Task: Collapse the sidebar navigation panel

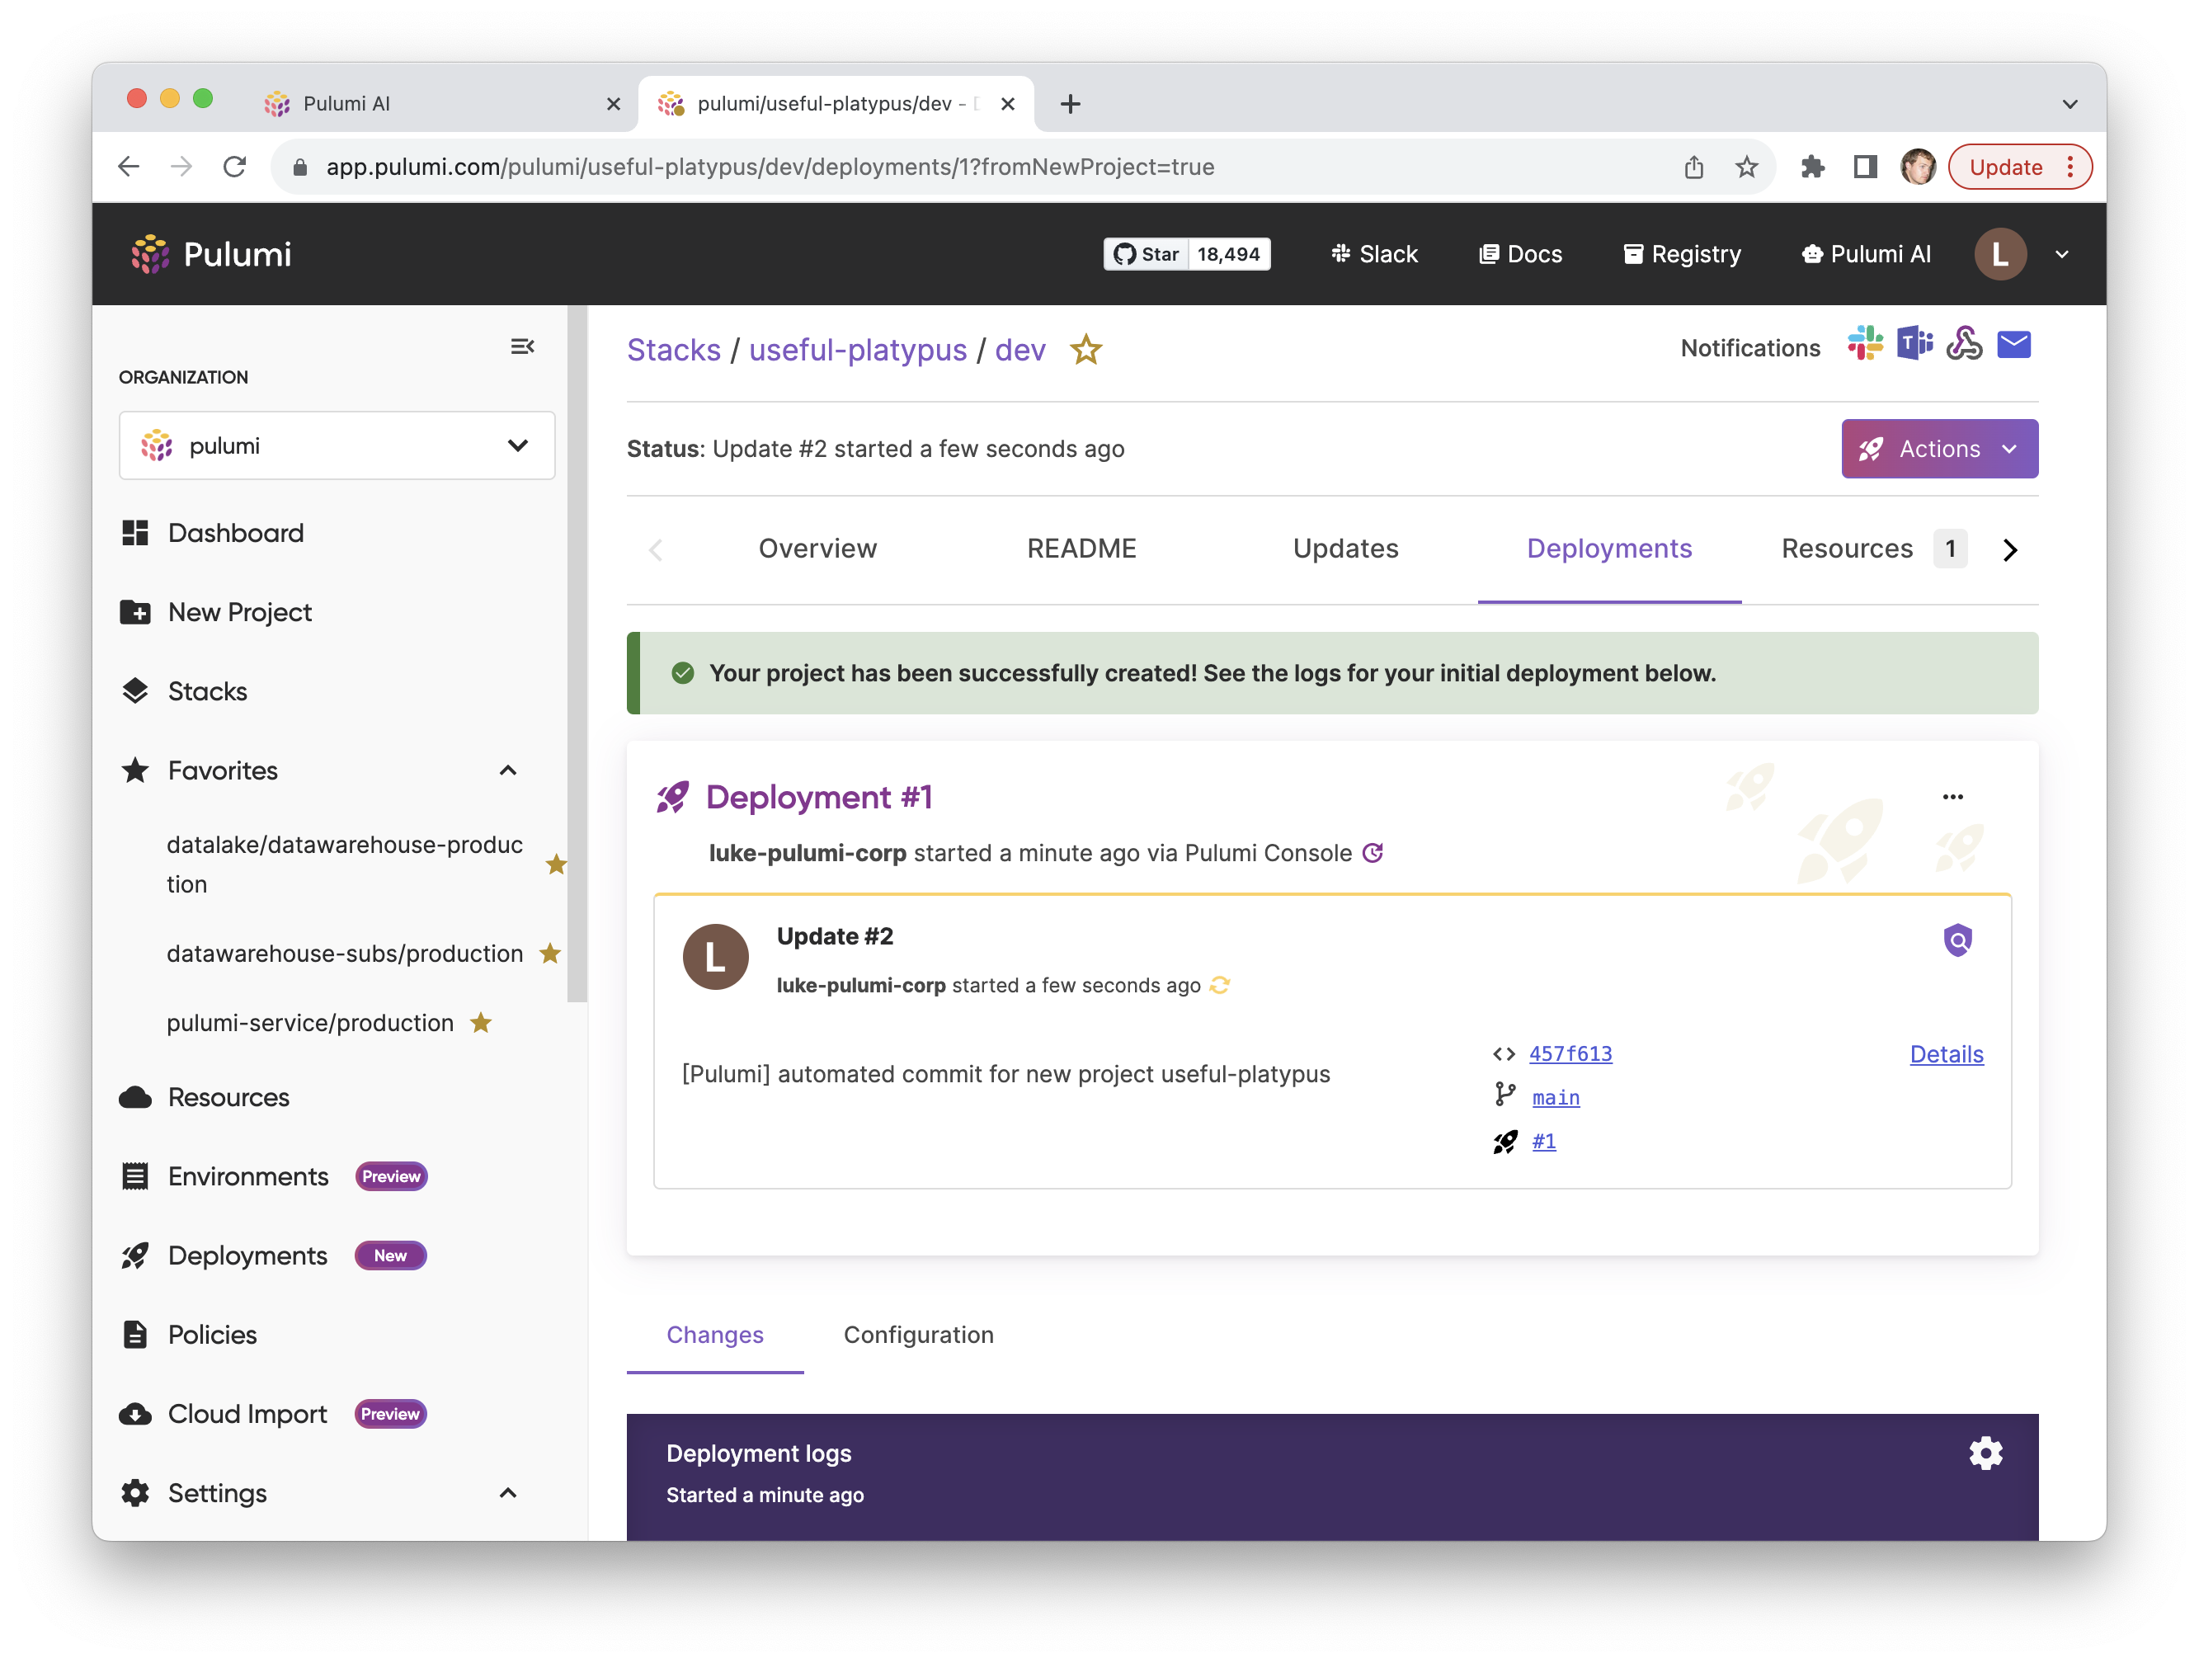Action: (522, 346)
